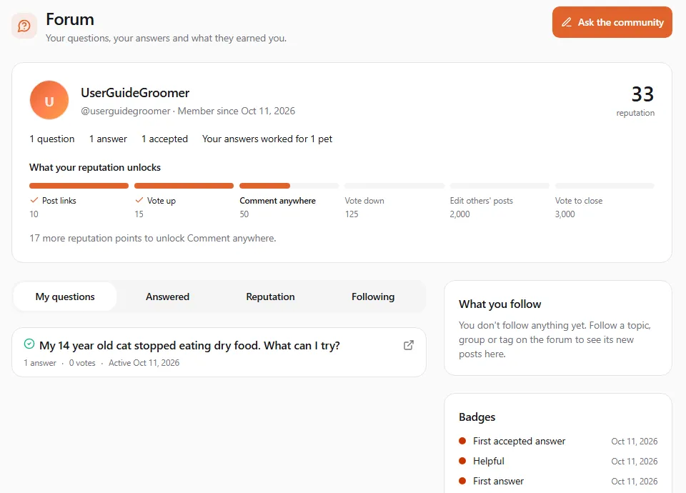Open the Following tab

[x=373, y=297]
